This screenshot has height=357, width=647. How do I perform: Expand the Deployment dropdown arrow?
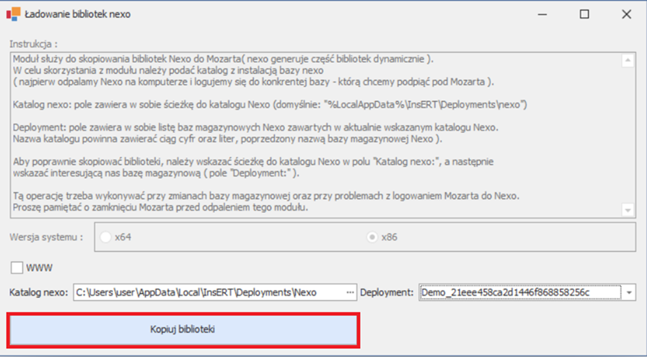629,293
